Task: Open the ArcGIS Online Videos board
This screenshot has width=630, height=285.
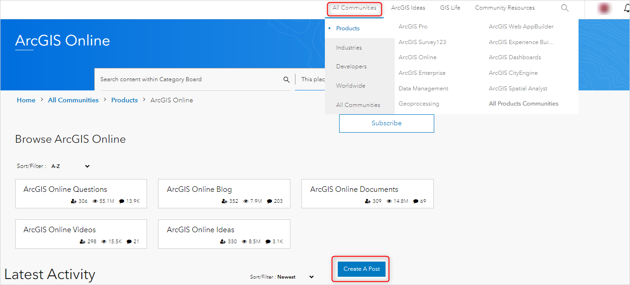Action: (81, 234)
